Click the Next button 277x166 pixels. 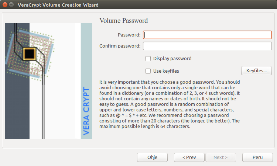click(220, 158)
